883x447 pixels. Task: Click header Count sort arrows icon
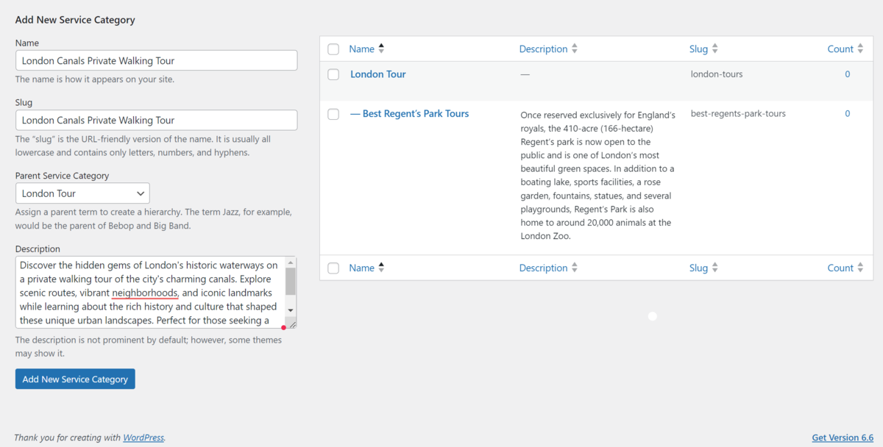(x=860, y=49)
